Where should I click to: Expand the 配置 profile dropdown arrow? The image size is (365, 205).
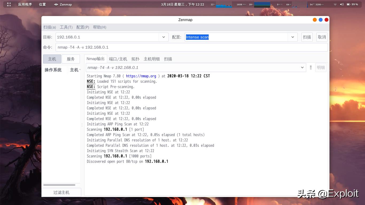pos(293,37)
